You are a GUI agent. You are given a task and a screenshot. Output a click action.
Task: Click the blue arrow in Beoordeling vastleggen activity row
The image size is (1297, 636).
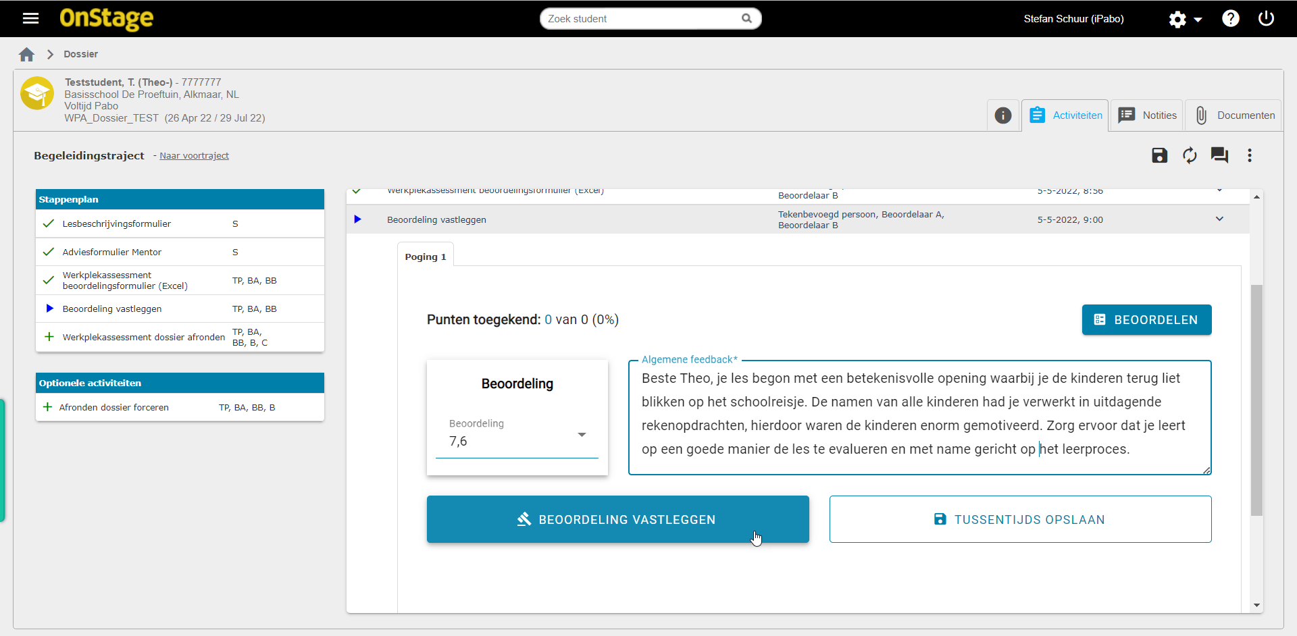click(357, 219)
